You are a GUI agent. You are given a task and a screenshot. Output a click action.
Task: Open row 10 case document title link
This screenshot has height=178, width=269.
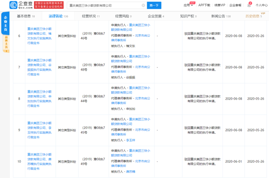tap(40, 162)
